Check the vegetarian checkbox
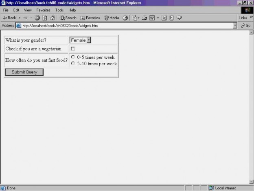254x191 pixels. point(73,49)
